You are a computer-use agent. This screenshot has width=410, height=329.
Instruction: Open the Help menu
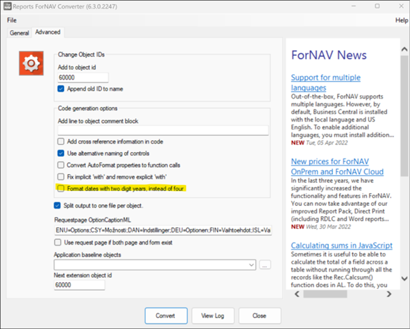(401, 20)
